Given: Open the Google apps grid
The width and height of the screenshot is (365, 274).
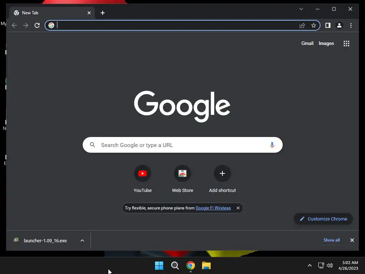Looking at the screenshot, I should pyautogui.click(x=346, y=44).
